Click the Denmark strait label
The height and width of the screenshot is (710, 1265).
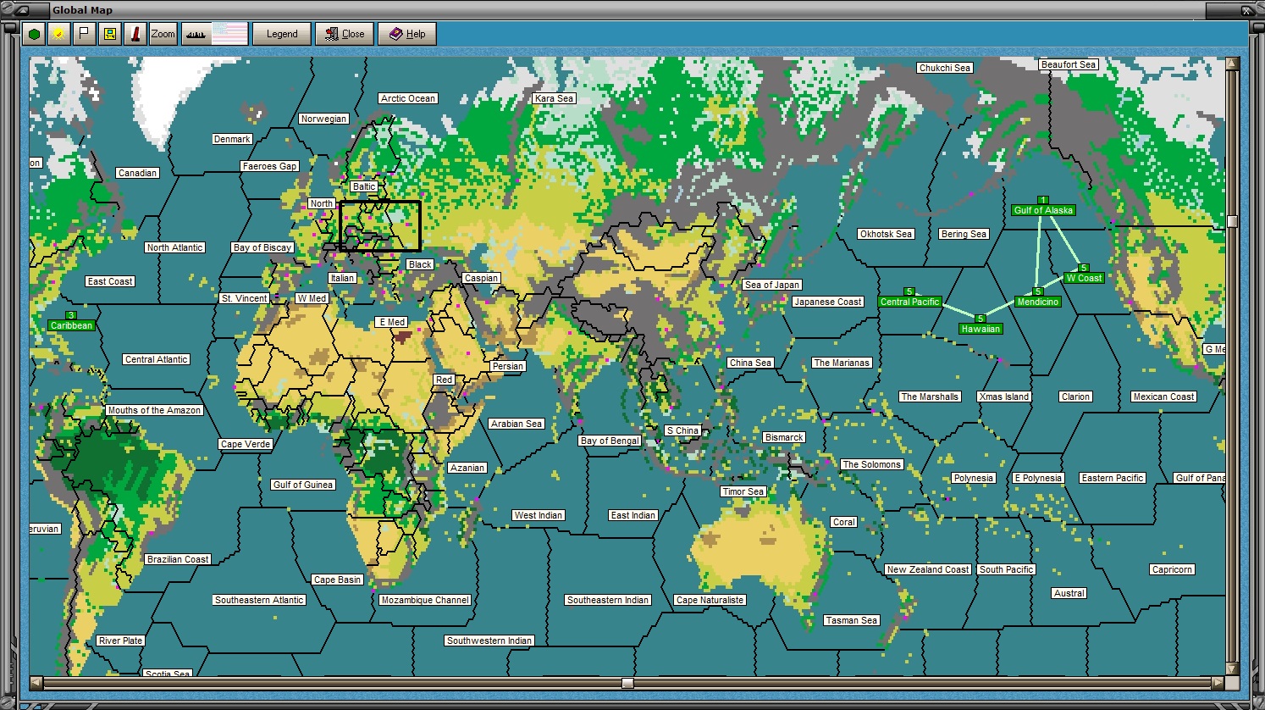tap(232, 139)
